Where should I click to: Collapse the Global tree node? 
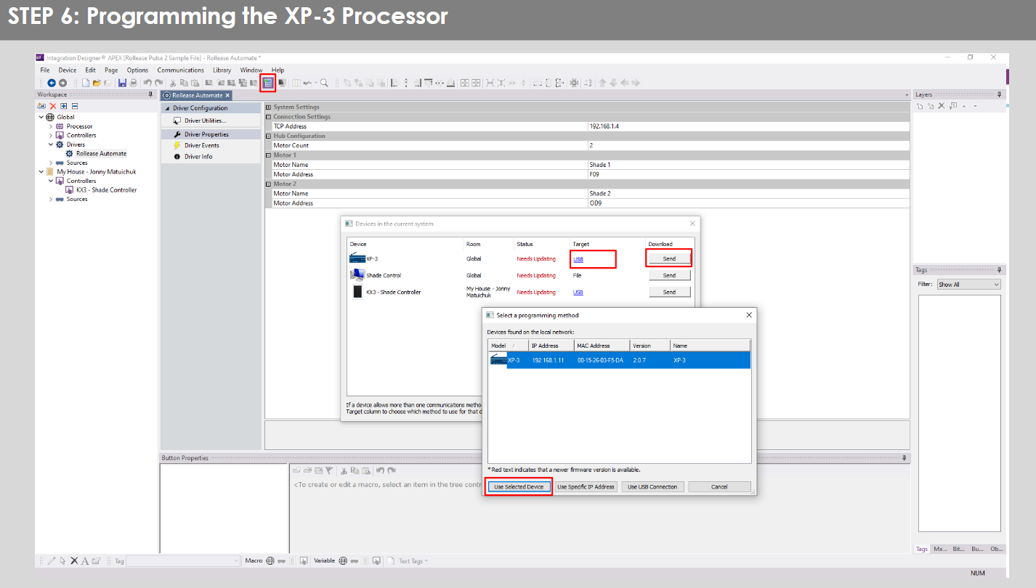click(x=41, y=117)
